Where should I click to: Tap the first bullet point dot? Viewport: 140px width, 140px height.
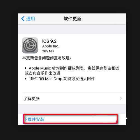[25, 68]
